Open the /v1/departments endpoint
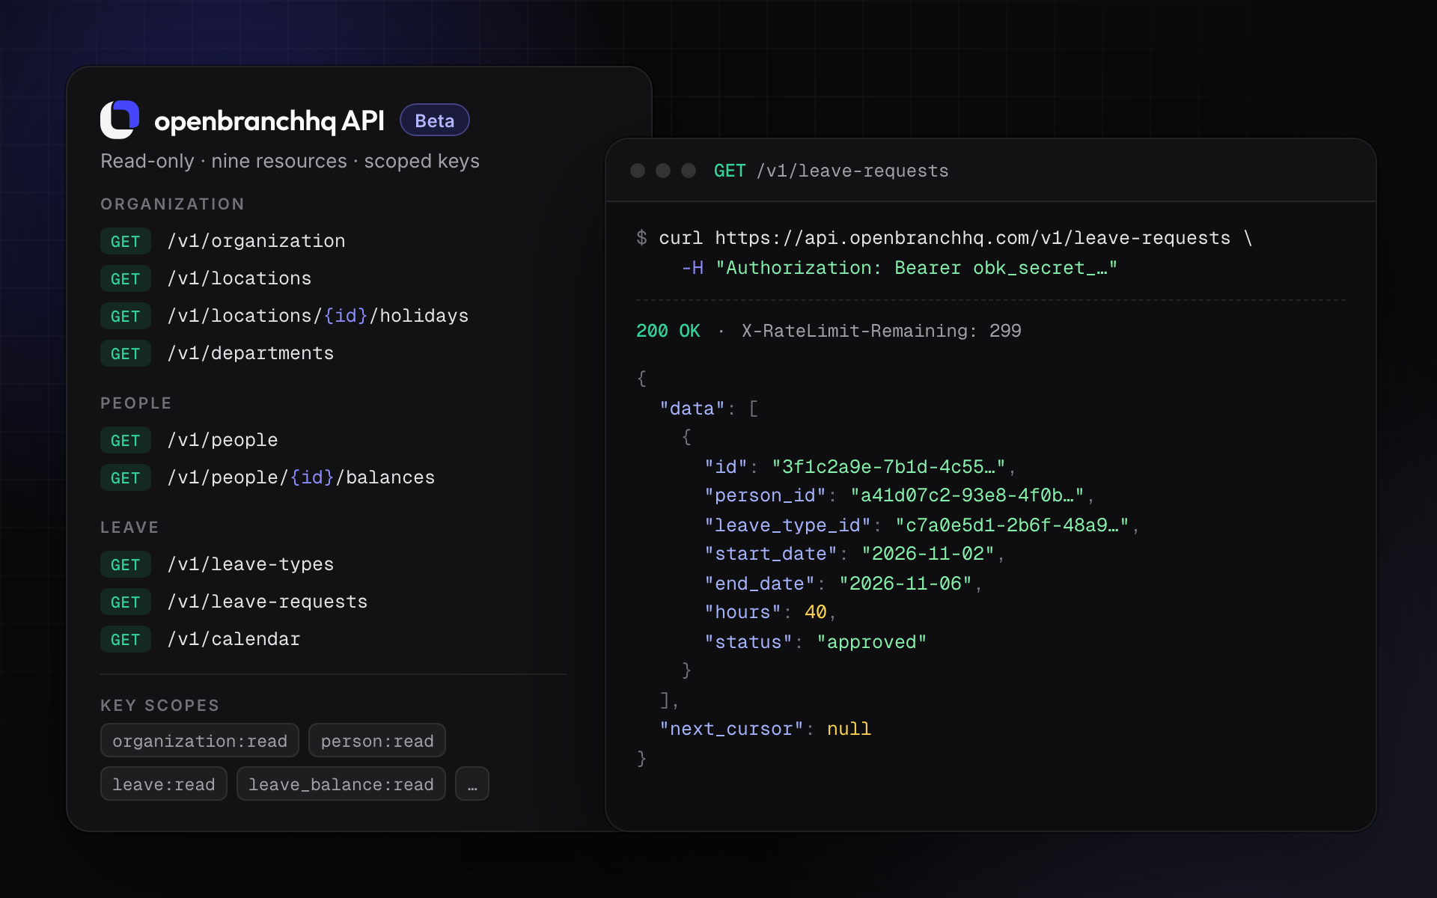 [217, 353]
